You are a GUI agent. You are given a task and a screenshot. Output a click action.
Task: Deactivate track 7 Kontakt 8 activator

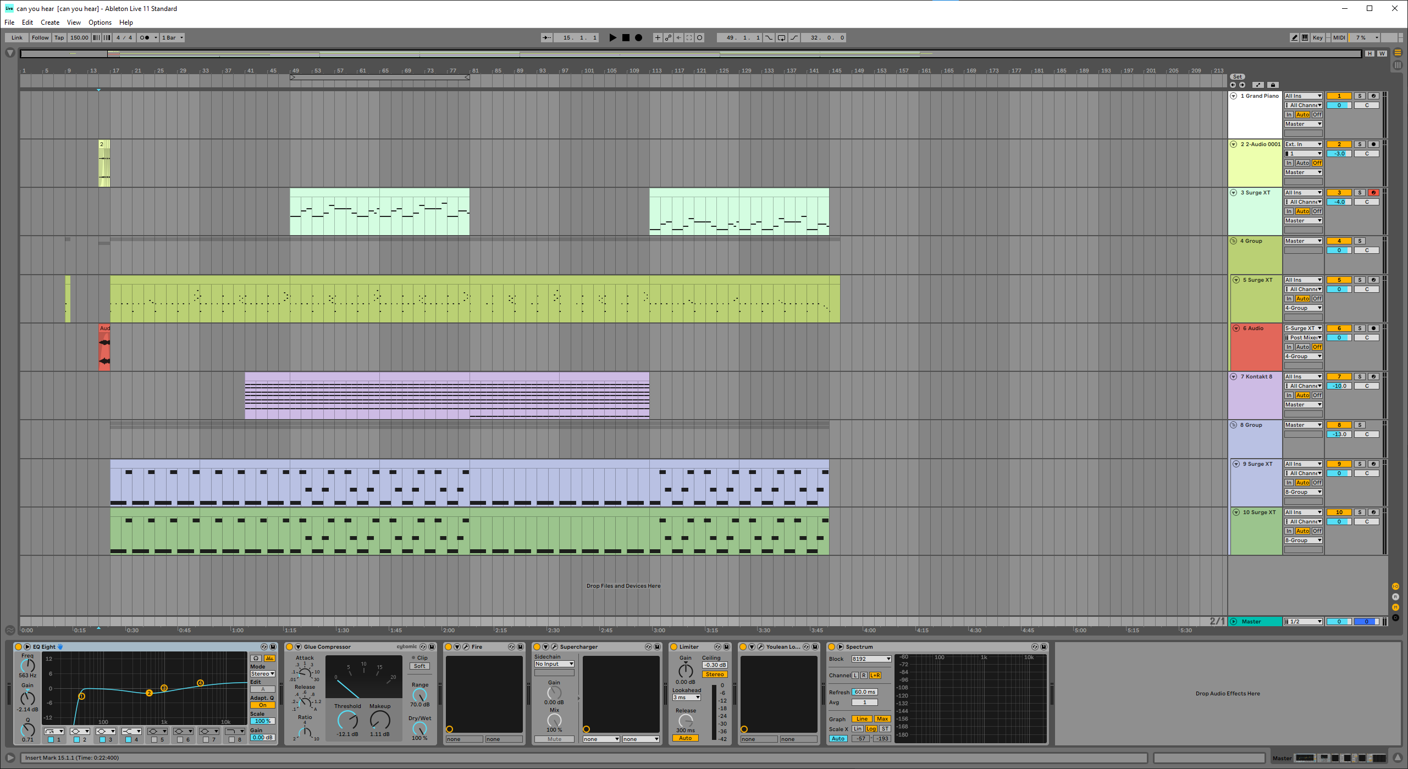pos(1339,377)
